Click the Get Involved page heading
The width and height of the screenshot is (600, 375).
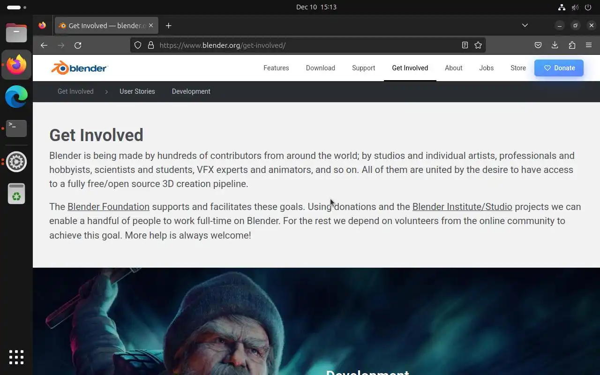96,135
